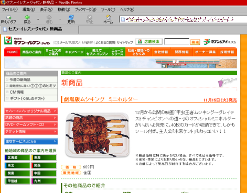Viewport: 247px width, 193px height.
Task: Open the ブックマーク(B) menu
Action: tap(85, 9)
